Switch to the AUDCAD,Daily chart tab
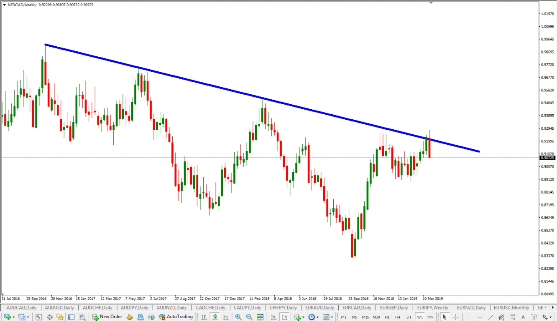557x322 pixels. (21, 308)
